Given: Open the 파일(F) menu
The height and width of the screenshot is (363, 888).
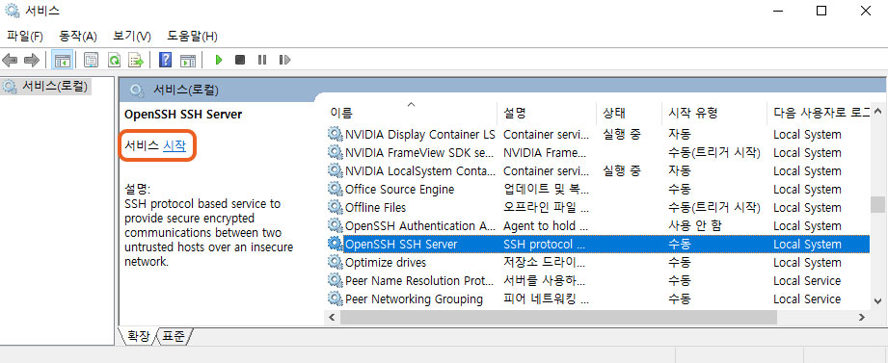Looking at the screenshot, I should pos(25,37).
